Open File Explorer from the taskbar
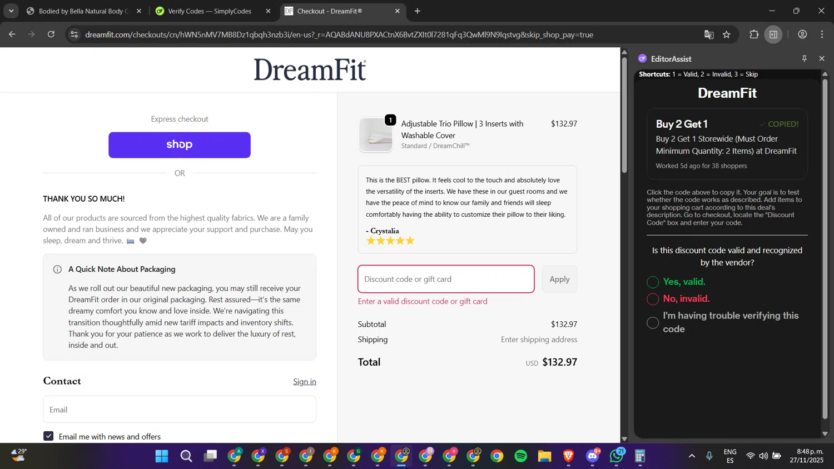Viewport: 834px width, 469px height. point(544,456)
